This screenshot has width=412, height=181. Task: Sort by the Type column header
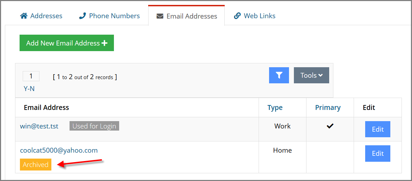pos(275,107)
